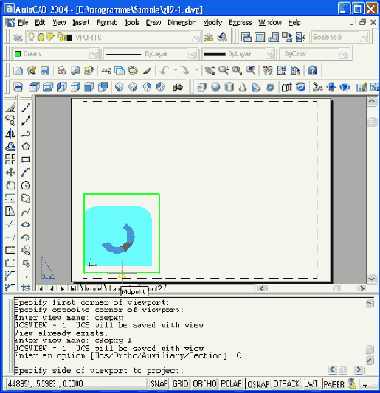Open the Dimension menu
This screenshot has width=380, height=393.
(x=182, y=23)
